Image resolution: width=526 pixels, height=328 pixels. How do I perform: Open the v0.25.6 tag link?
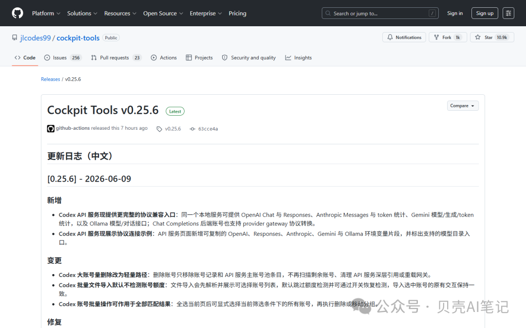click(x=173, y=129)
